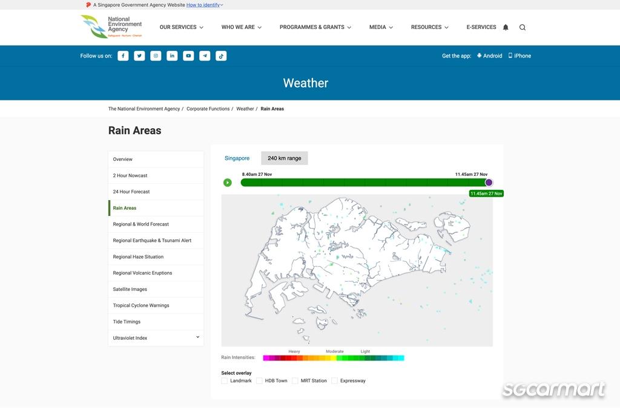
Task: Click the LinkedIn social icon
Action: [x=172, y=56]
